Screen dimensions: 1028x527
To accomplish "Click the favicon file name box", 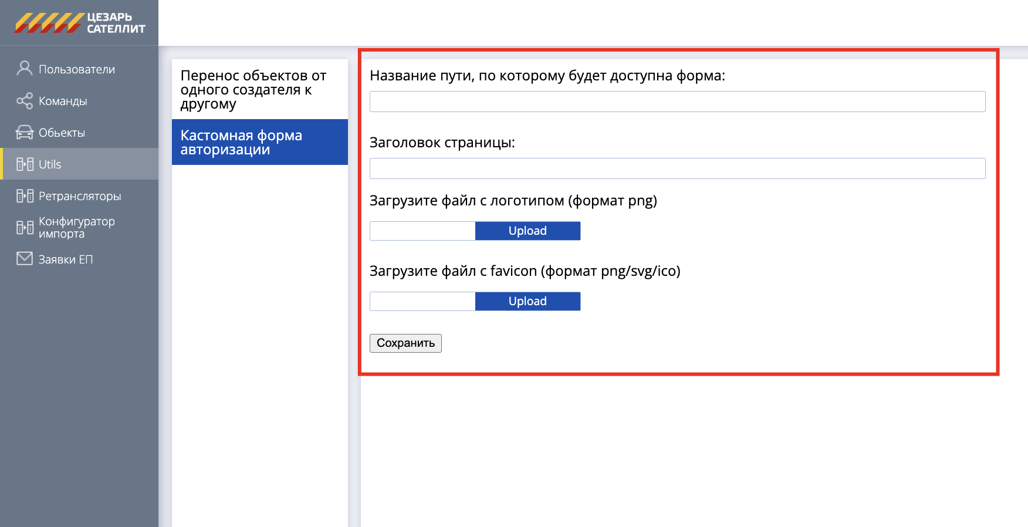I will (422, 302).
